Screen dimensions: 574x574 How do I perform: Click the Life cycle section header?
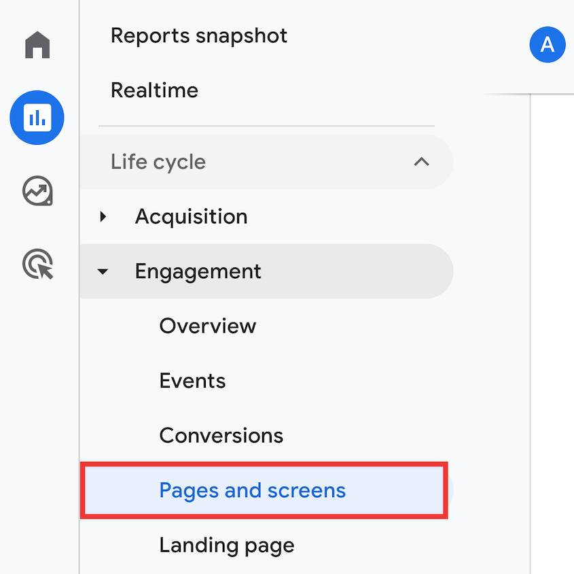coord(266,162)
